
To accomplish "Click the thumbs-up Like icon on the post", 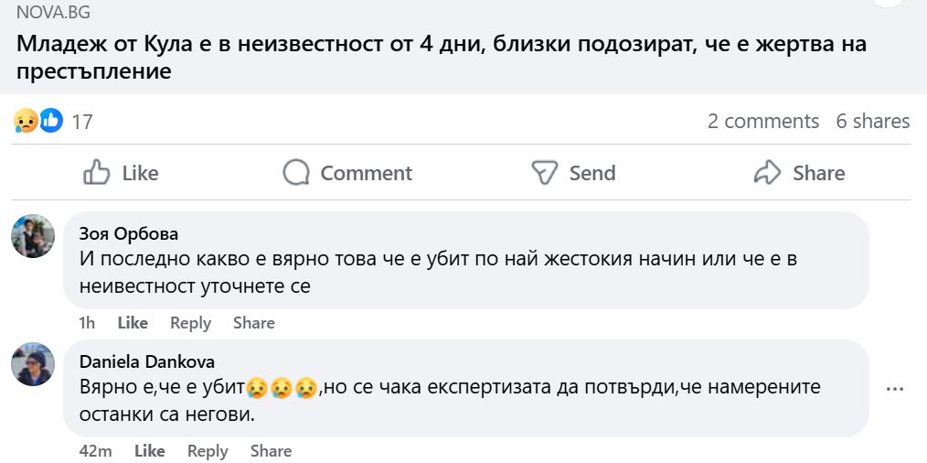I will (97, 173).
